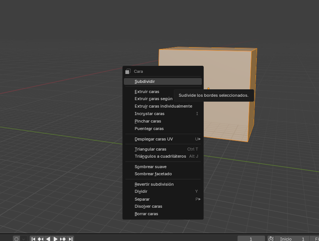Jump to the start of the timeline
This screenshot has width=319, height=241.
pos(33,239)
